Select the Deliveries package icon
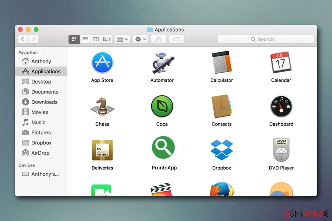This screenshot has width=332, height=221. tap(102, 150)
